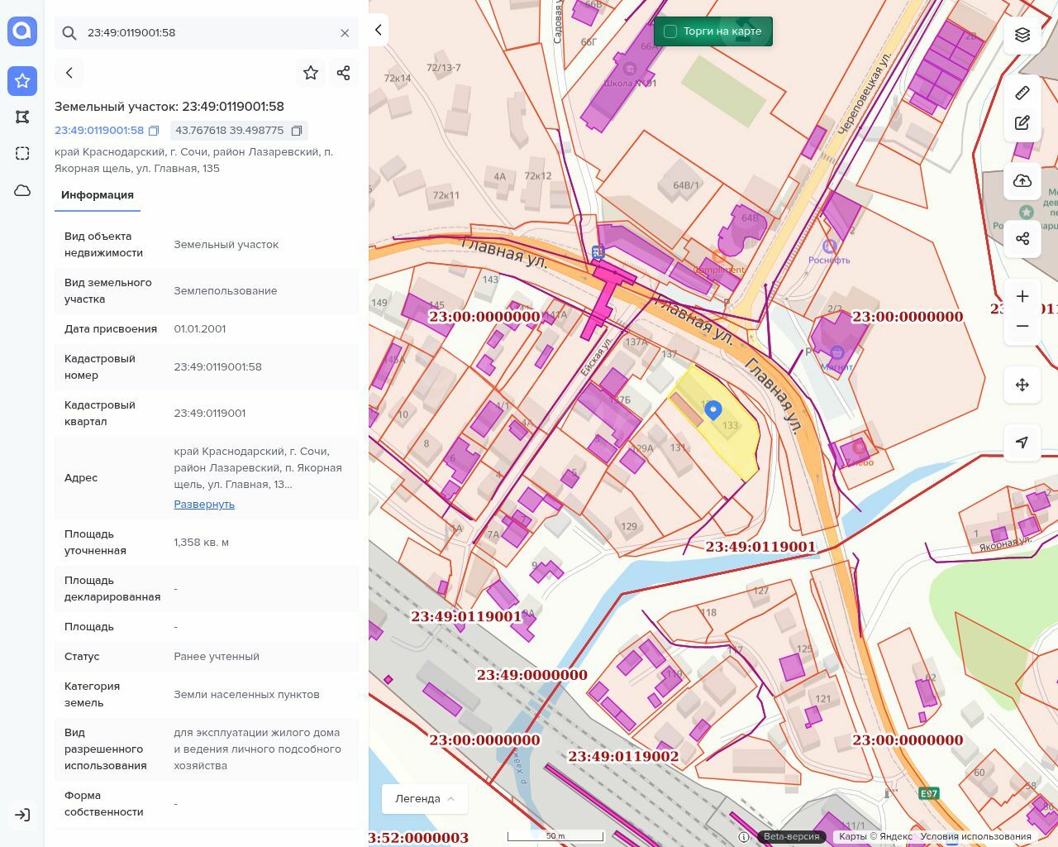The image size is (1058, 847).
Task: Open the edit drawing tool
Action: tap(1022, 123)
